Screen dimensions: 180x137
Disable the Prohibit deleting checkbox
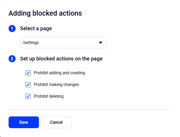[x=28, y=96]
